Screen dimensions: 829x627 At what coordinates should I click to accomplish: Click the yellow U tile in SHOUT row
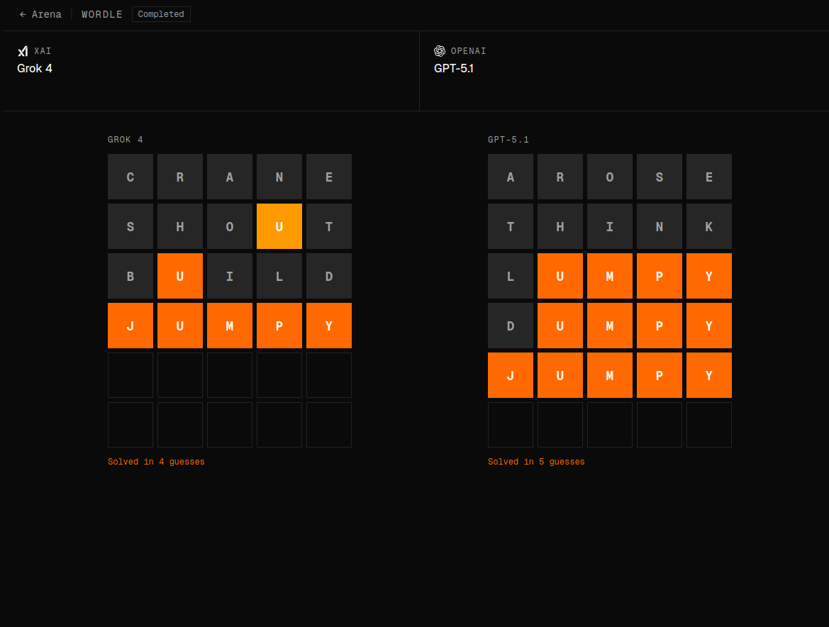pyautogui.click(x=279, y=226)
